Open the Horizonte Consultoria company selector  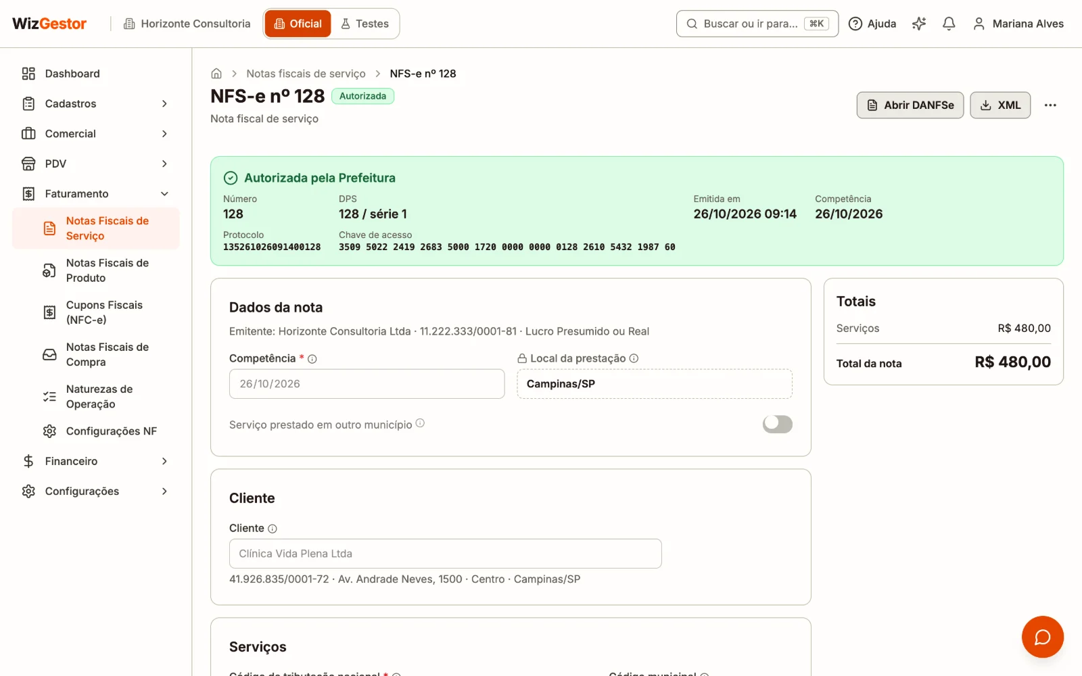point(187,24)
